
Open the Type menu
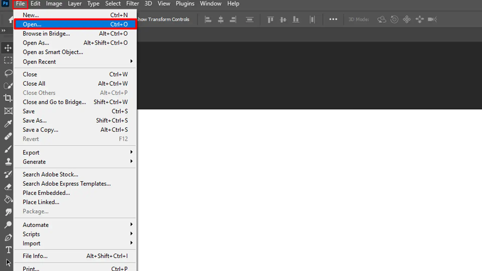tap(93, 4)
